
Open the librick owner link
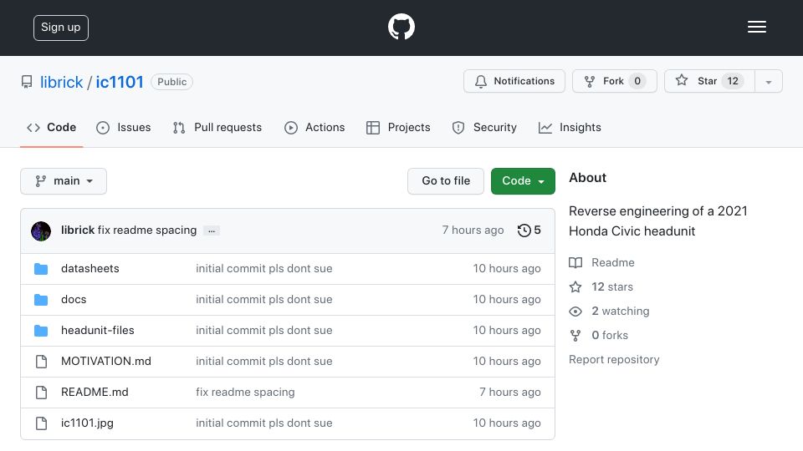click(61, 82)
